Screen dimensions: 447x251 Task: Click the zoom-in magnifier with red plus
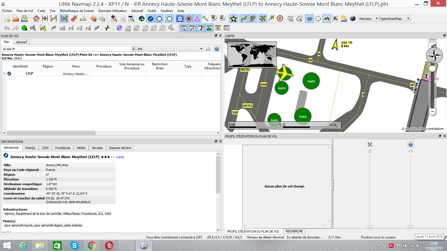(x=114, y=19)
